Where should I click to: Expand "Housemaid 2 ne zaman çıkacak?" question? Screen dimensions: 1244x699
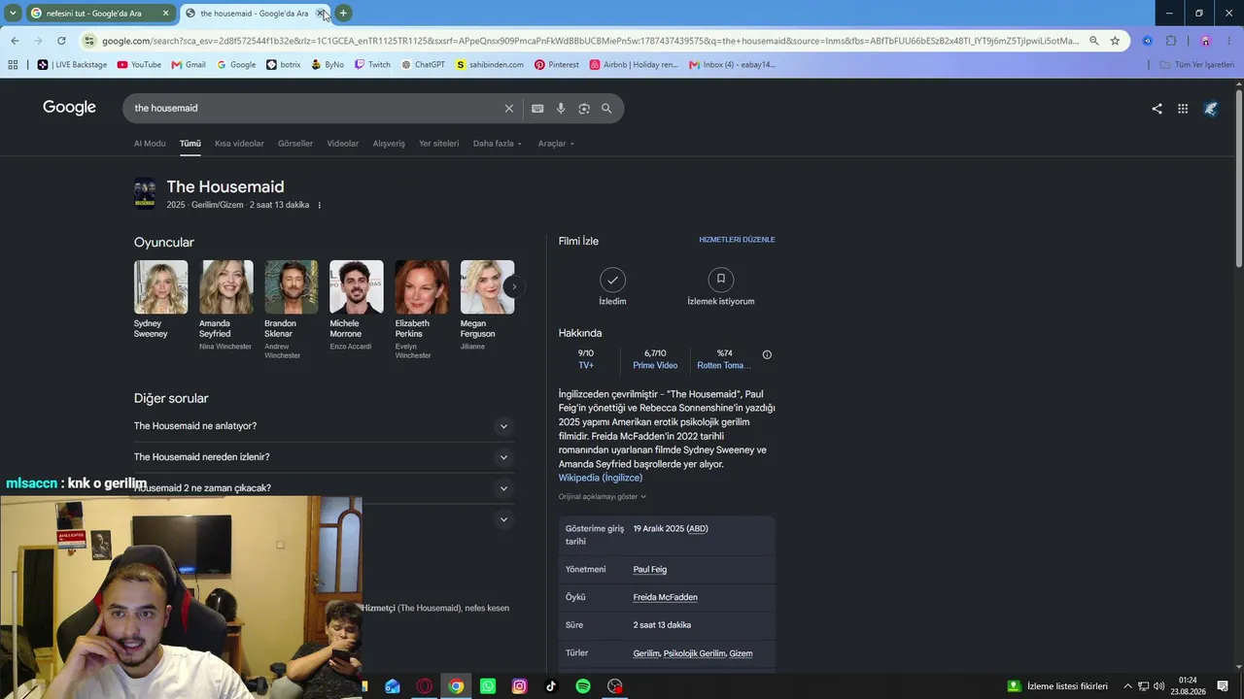[324, 488]
